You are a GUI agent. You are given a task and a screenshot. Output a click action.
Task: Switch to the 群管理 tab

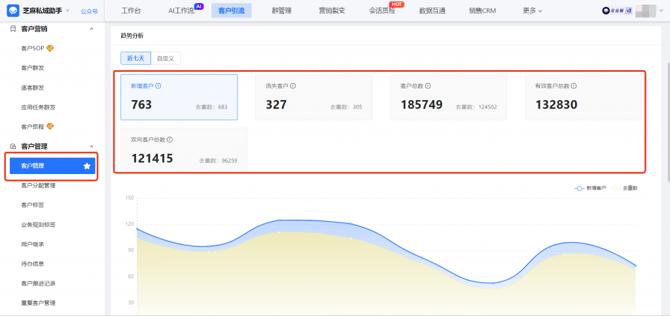coord(281,10)
